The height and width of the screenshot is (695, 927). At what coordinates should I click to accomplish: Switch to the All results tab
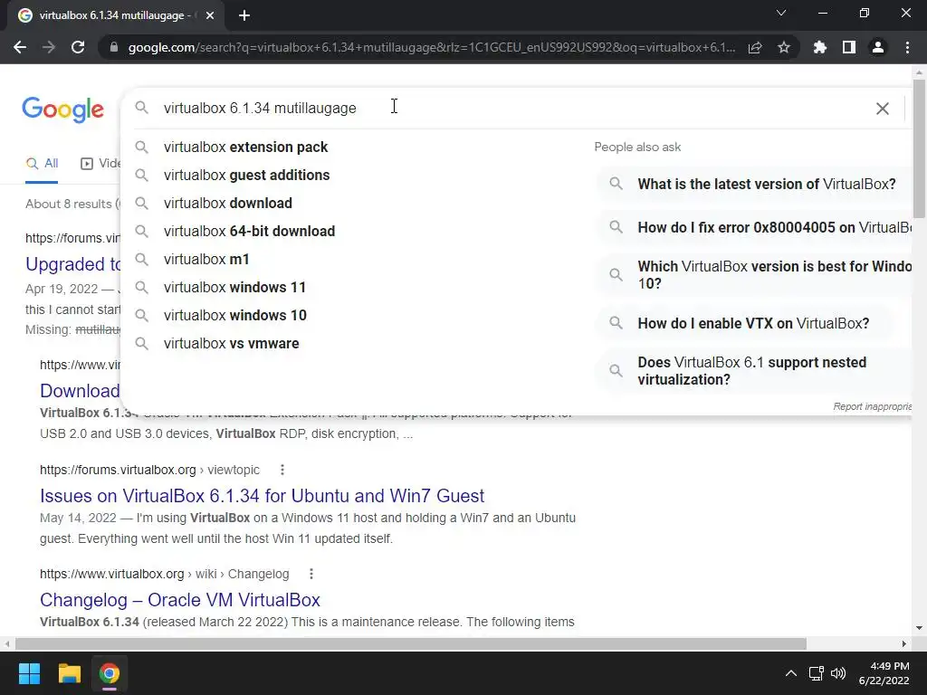42,164
